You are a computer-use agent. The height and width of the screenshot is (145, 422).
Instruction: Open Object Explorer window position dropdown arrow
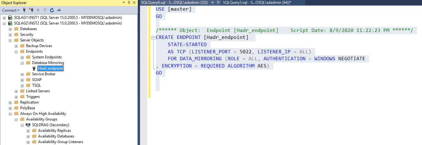[x=124, y=3]
